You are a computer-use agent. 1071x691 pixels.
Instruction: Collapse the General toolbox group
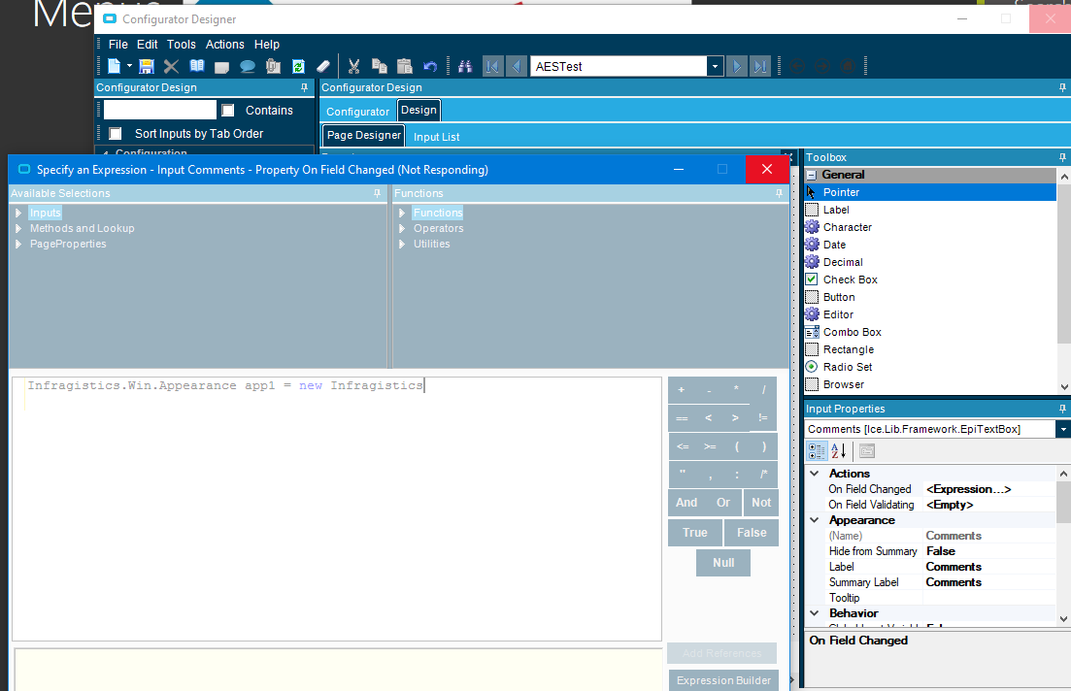[812, 175]
